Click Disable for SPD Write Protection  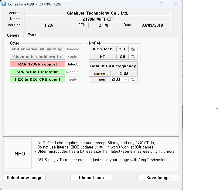coord(72,72)
